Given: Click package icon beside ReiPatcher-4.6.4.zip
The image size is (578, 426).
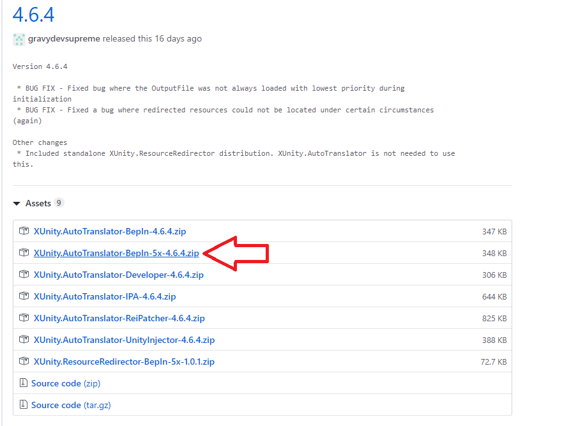Looking at the screenshot, I should [24, 317].
